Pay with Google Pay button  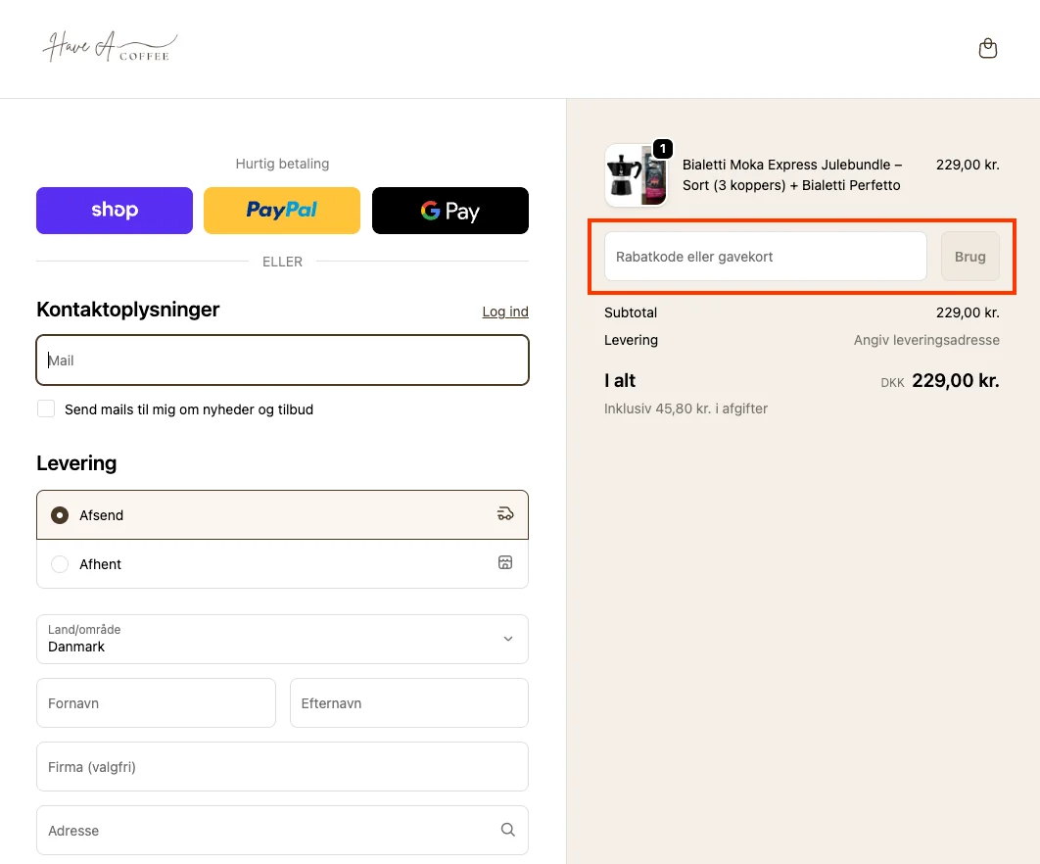tap(450, 211)
